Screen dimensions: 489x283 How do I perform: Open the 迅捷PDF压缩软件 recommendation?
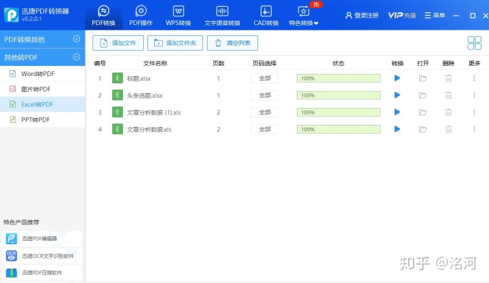[x=42, y=273]
